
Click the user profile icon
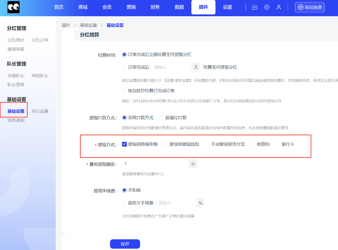click(x=279, y=7)
